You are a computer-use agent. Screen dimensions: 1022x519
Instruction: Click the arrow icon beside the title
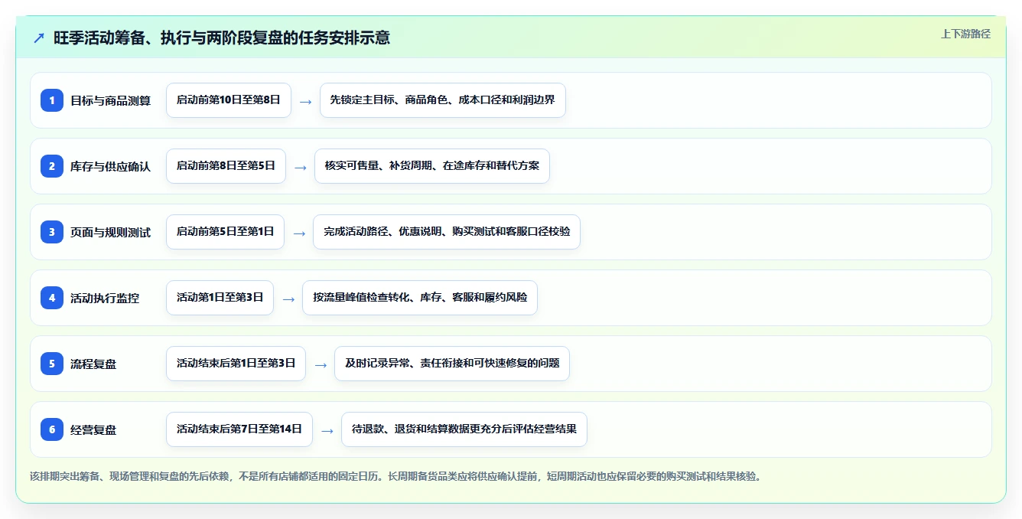(39, 38)
